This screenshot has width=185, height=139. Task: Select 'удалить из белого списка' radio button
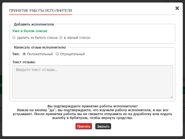pyautogui.click(x=14, y=37)
